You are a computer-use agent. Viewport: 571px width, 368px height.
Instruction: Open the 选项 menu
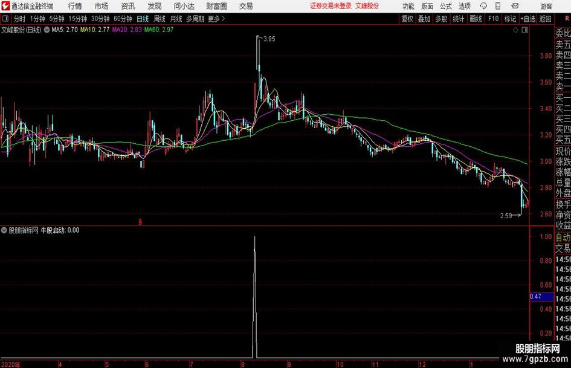[464, 6]
